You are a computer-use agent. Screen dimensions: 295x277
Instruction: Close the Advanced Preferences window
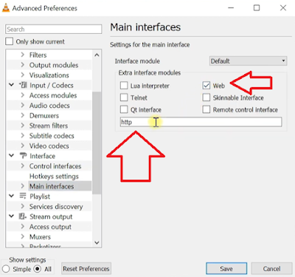pyautogui.click(x=283, y=8)
